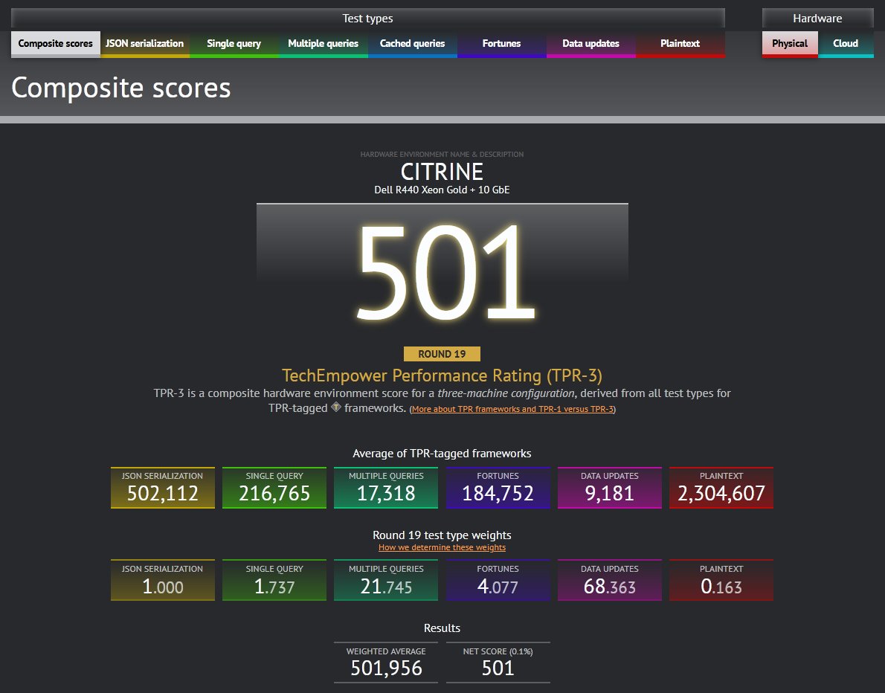The width and height of the screenshot is (885, 693).
Task: Click the CITRINE environment name
Action: click(442, 172)
